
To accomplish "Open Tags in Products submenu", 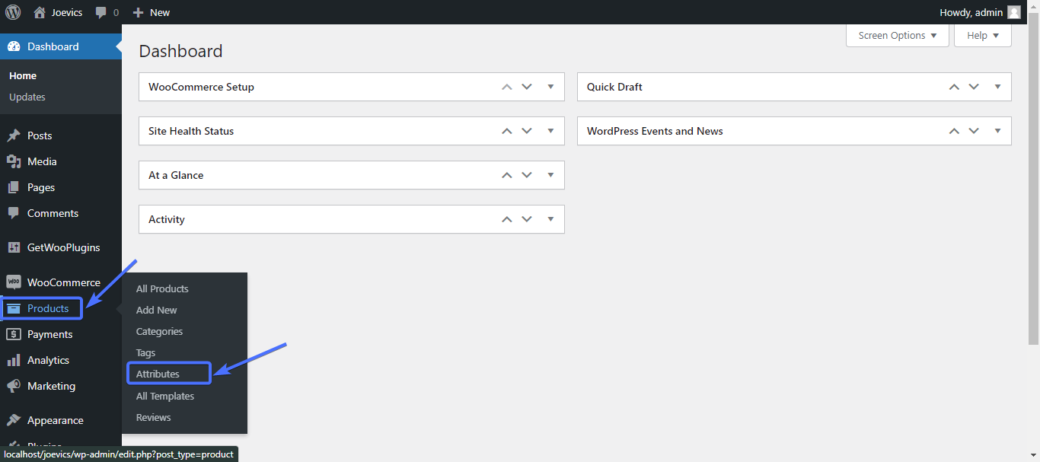I will [x=145, y=352].
